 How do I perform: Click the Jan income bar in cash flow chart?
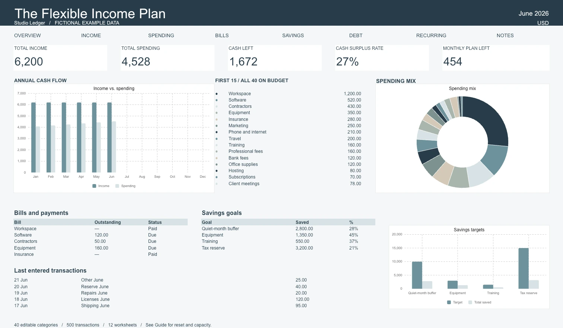coord(34,137)
